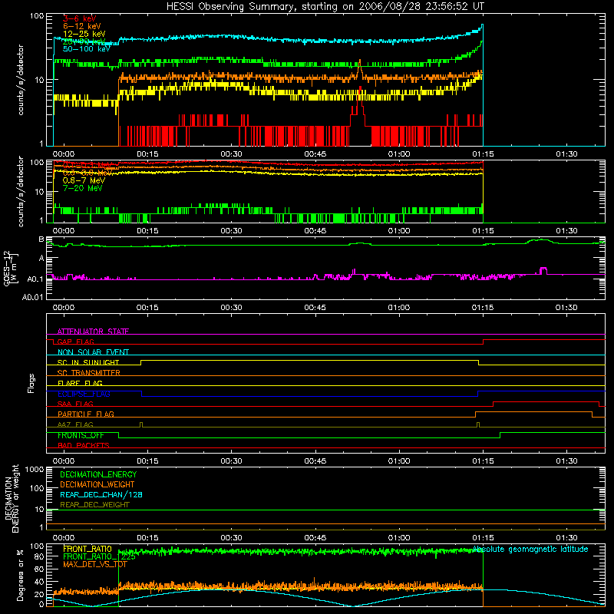Click the DECIMATION_WEIGHT legend label
Screen dimensions: 614x614
click(x=97, y=484)
